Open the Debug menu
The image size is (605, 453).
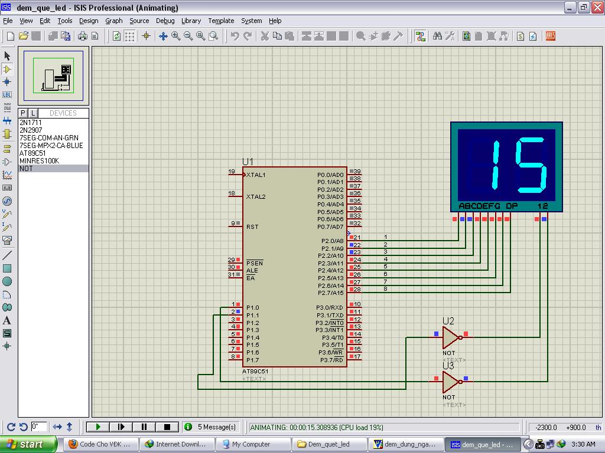point(165,21)
